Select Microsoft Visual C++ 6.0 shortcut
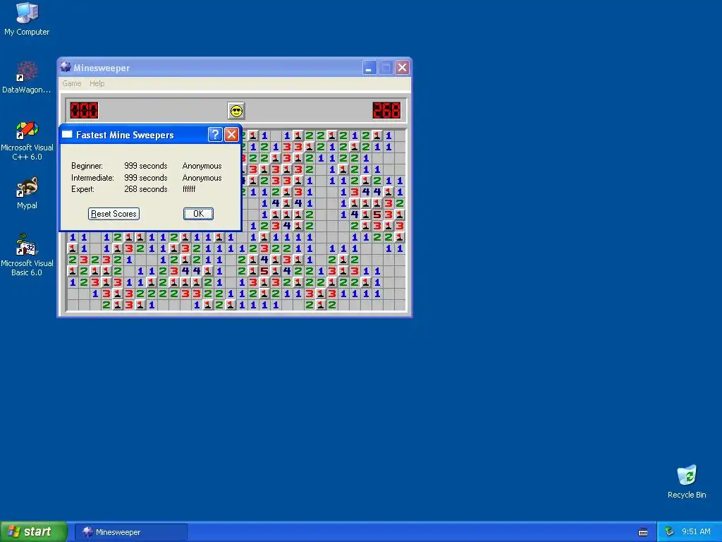 (x=27, y=140)
